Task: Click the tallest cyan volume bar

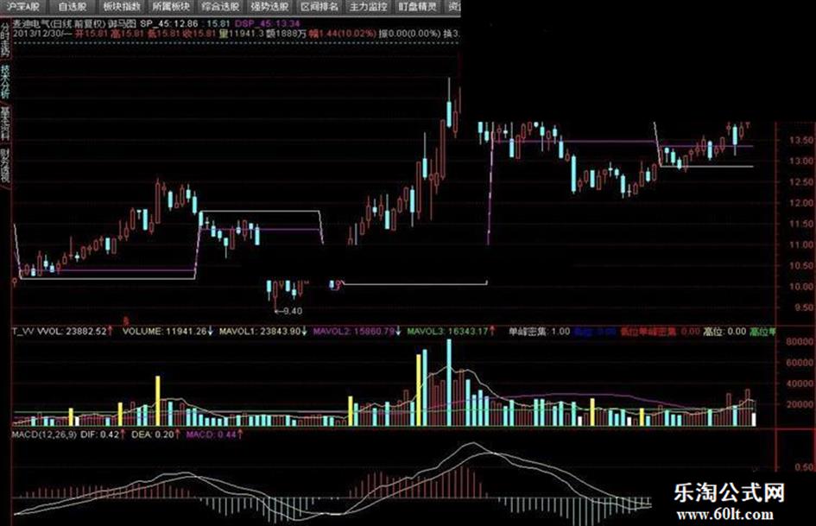Action: [x=449, y=383]
